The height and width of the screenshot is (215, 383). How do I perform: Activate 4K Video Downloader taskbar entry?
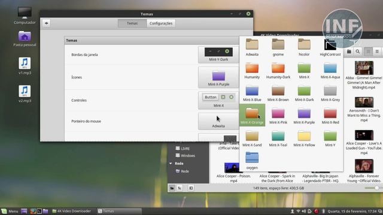coord(72,211)
